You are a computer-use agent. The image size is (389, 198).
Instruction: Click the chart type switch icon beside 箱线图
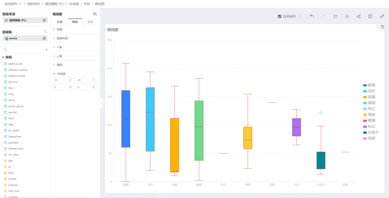pos(95,14)
